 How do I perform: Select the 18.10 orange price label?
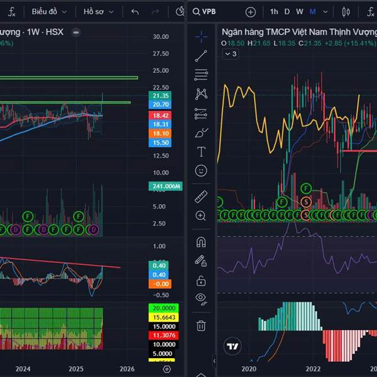[x=160, y=133]
